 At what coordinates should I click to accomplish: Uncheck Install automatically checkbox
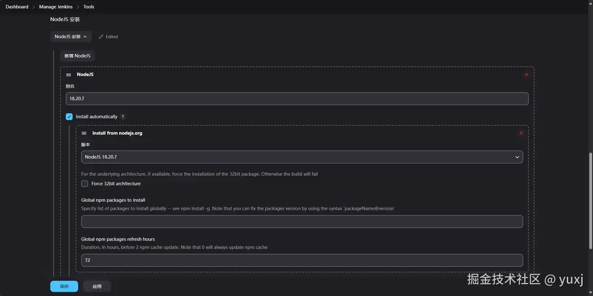[69, 117]
